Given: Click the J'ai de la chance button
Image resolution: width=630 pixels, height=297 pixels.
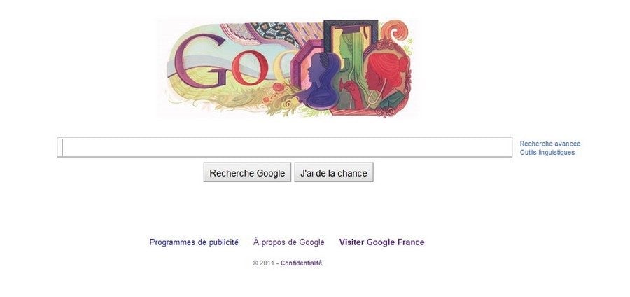Looking at the screenshot, I should tap(334, 172).
